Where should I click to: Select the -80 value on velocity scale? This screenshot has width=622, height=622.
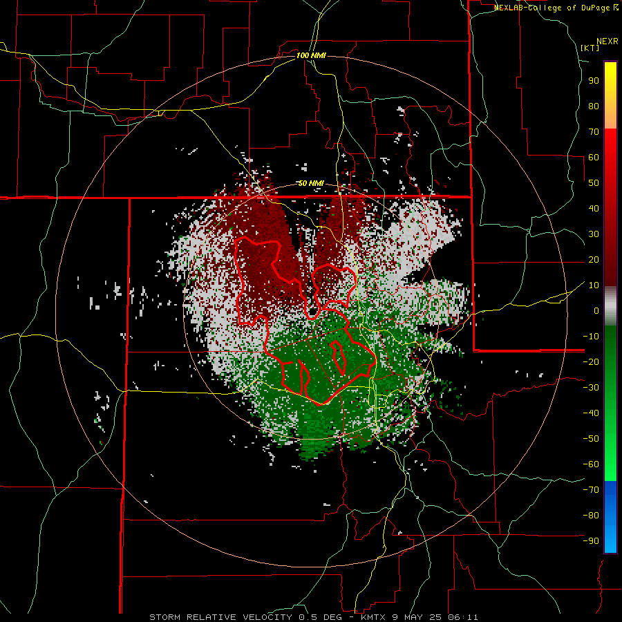[591, 516]
